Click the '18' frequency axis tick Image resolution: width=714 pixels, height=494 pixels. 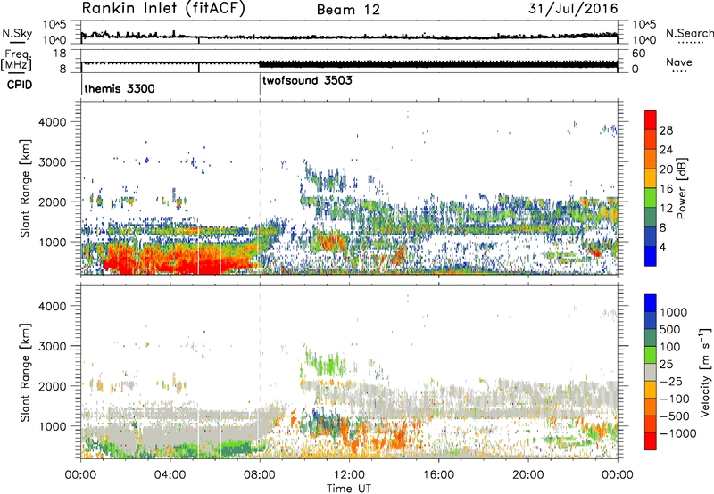[60, 54]
